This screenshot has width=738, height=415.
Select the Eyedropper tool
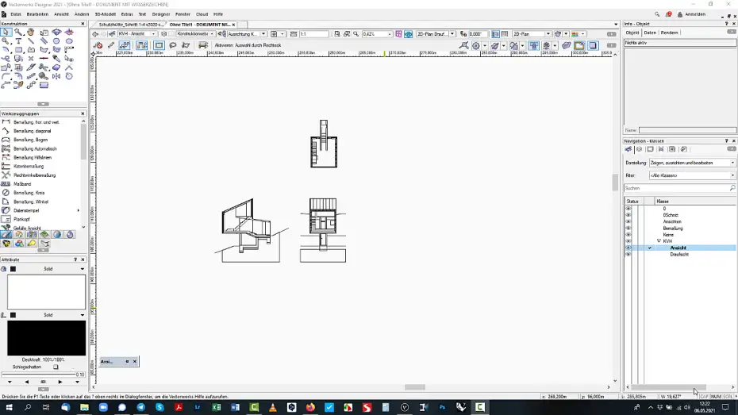point(56,59)
